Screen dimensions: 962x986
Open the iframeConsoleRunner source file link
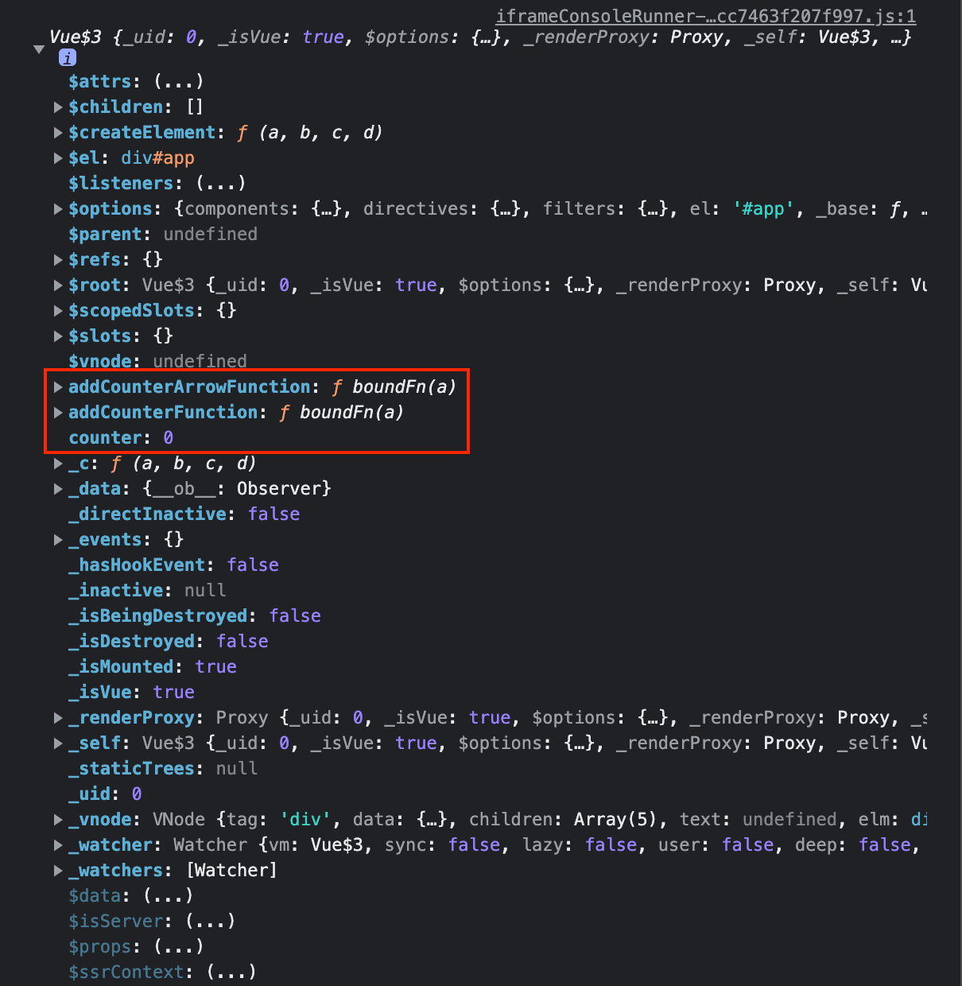[706, 16]
